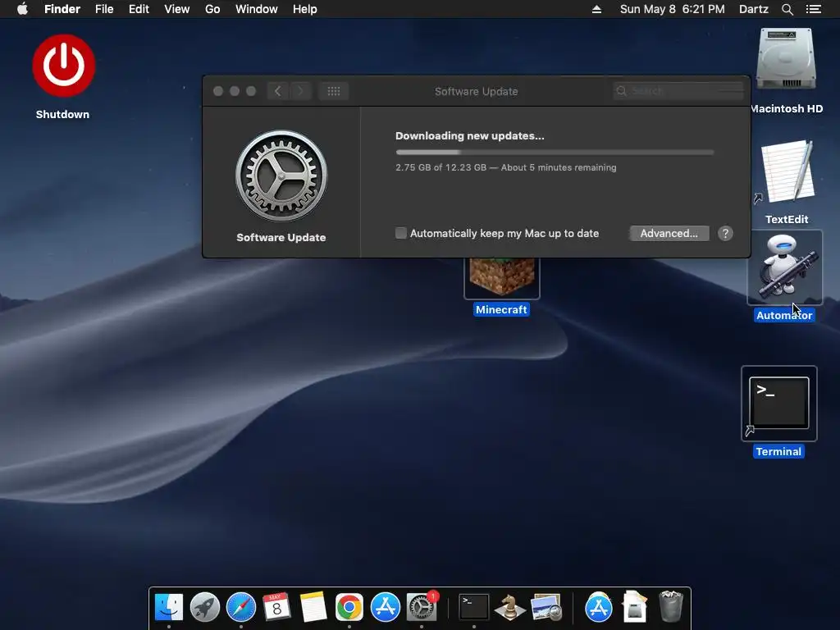This screenshot has height=630, width=840.
Task: Click "Downloading new updates..." text
Action: tap(470, 135)
